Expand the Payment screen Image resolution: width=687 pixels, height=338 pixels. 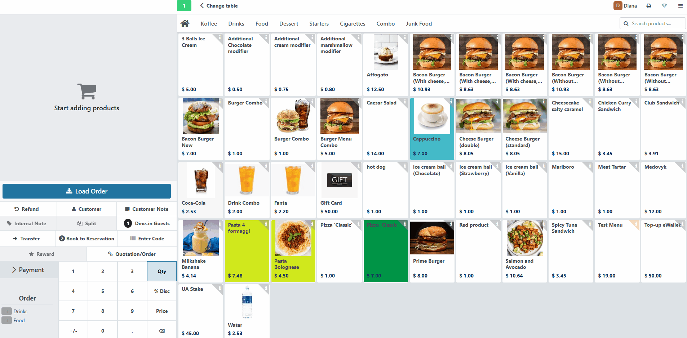click(x=29, y=270)
